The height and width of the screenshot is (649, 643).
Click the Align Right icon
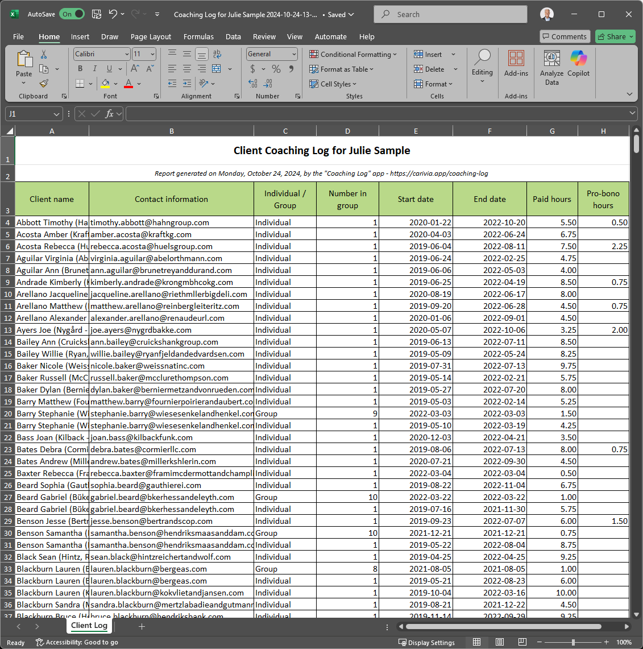click(201, 69)
